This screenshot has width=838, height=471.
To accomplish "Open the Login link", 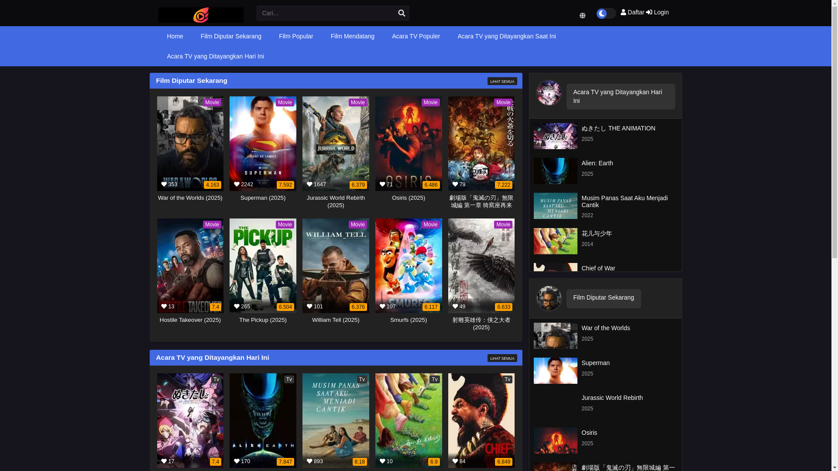I will [x=657, y=12].
